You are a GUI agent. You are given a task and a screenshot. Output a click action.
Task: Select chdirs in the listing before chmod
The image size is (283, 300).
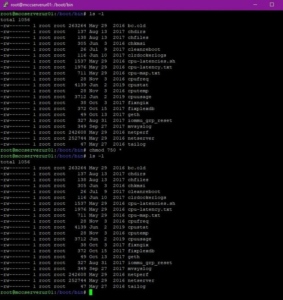[x=137, y=32]
